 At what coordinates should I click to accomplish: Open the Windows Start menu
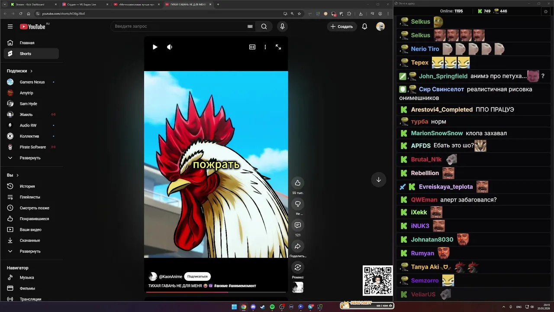tap(234, 307)
